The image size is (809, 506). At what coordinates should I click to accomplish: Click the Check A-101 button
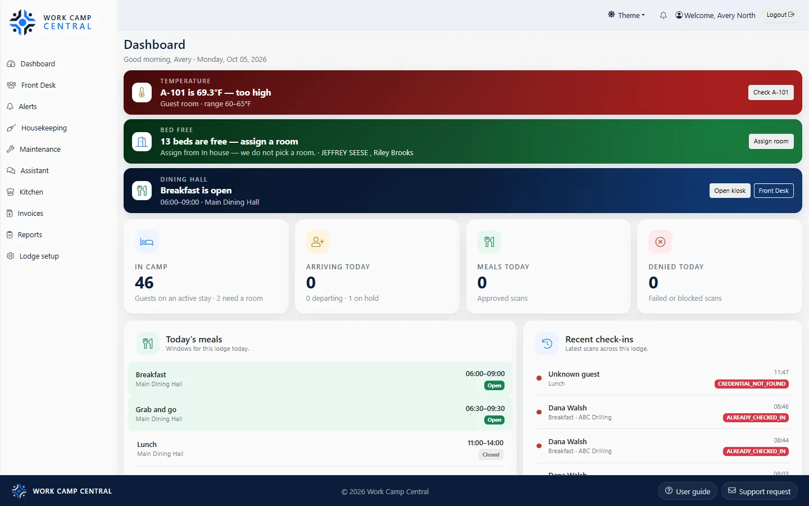click(x=771, y=92)
